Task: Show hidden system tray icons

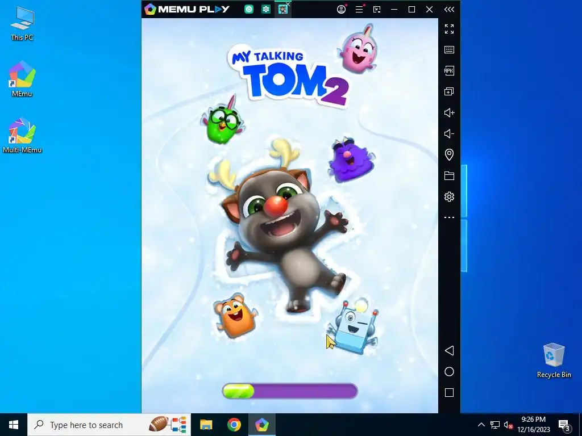Action: [481, 425]
